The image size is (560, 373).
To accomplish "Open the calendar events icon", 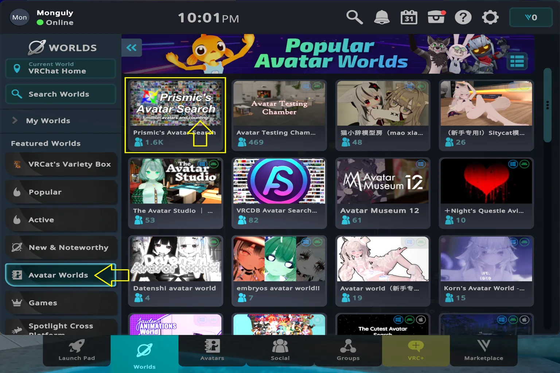I will 409,17.
